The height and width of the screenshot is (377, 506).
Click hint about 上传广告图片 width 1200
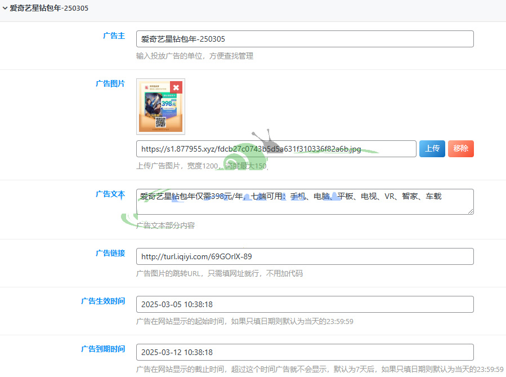202,166
